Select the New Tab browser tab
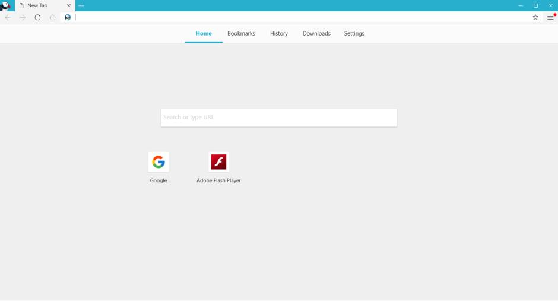The height and width of the screenshot is (301, 558). pos(45,6)
